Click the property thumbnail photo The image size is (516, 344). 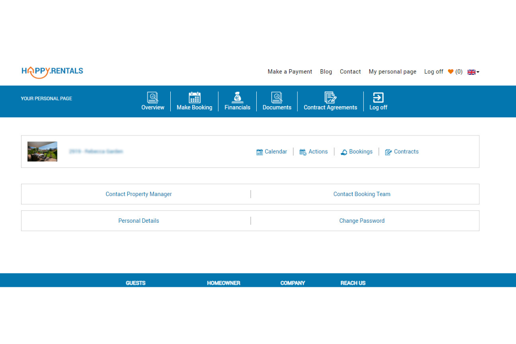click(x=42, y=151)
